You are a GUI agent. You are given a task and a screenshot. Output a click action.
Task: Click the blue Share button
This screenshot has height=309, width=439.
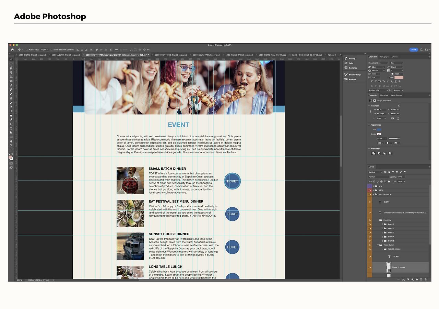pos(414,50)
